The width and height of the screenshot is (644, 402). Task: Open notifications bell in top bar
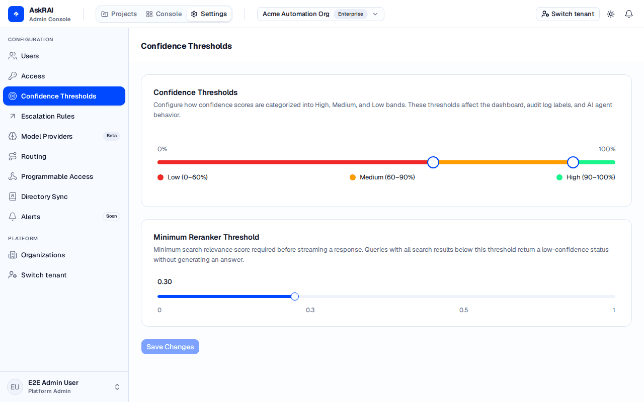point(629,14)
